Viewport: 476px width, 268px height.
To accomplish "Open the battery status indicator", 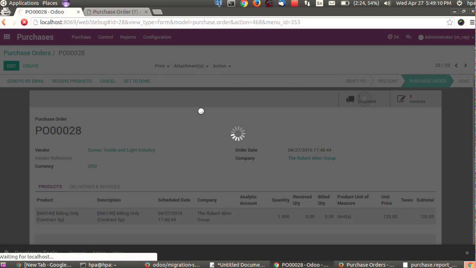I will tap(345, 3).
